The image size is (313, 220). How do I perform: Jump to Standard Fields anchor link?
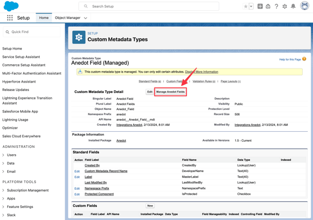[150, 82]
